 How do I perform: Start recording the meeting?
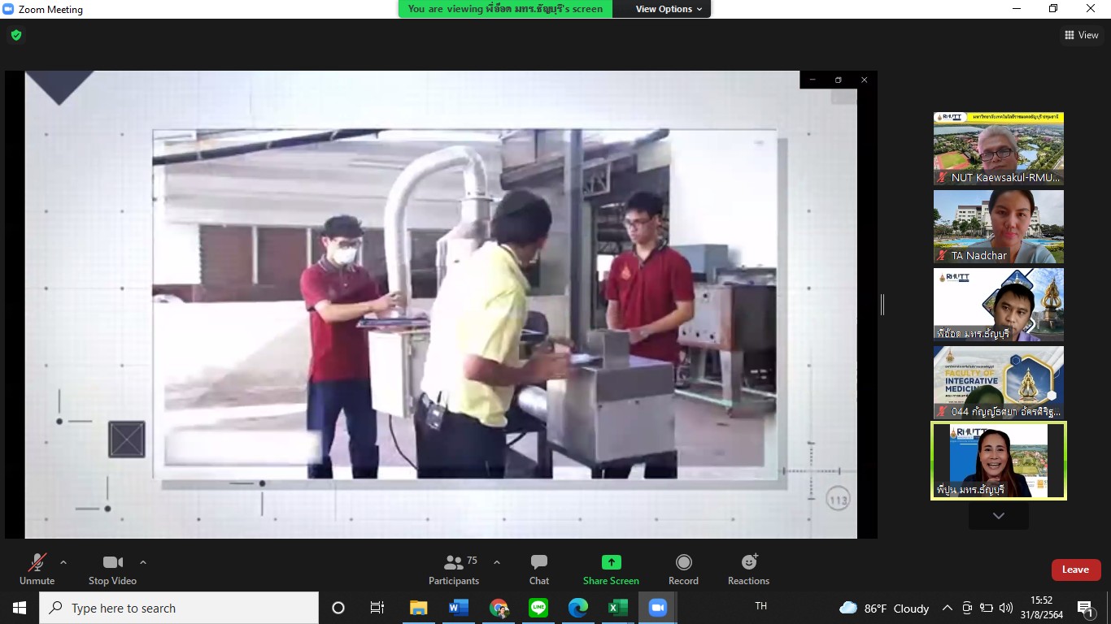[683, 569]
